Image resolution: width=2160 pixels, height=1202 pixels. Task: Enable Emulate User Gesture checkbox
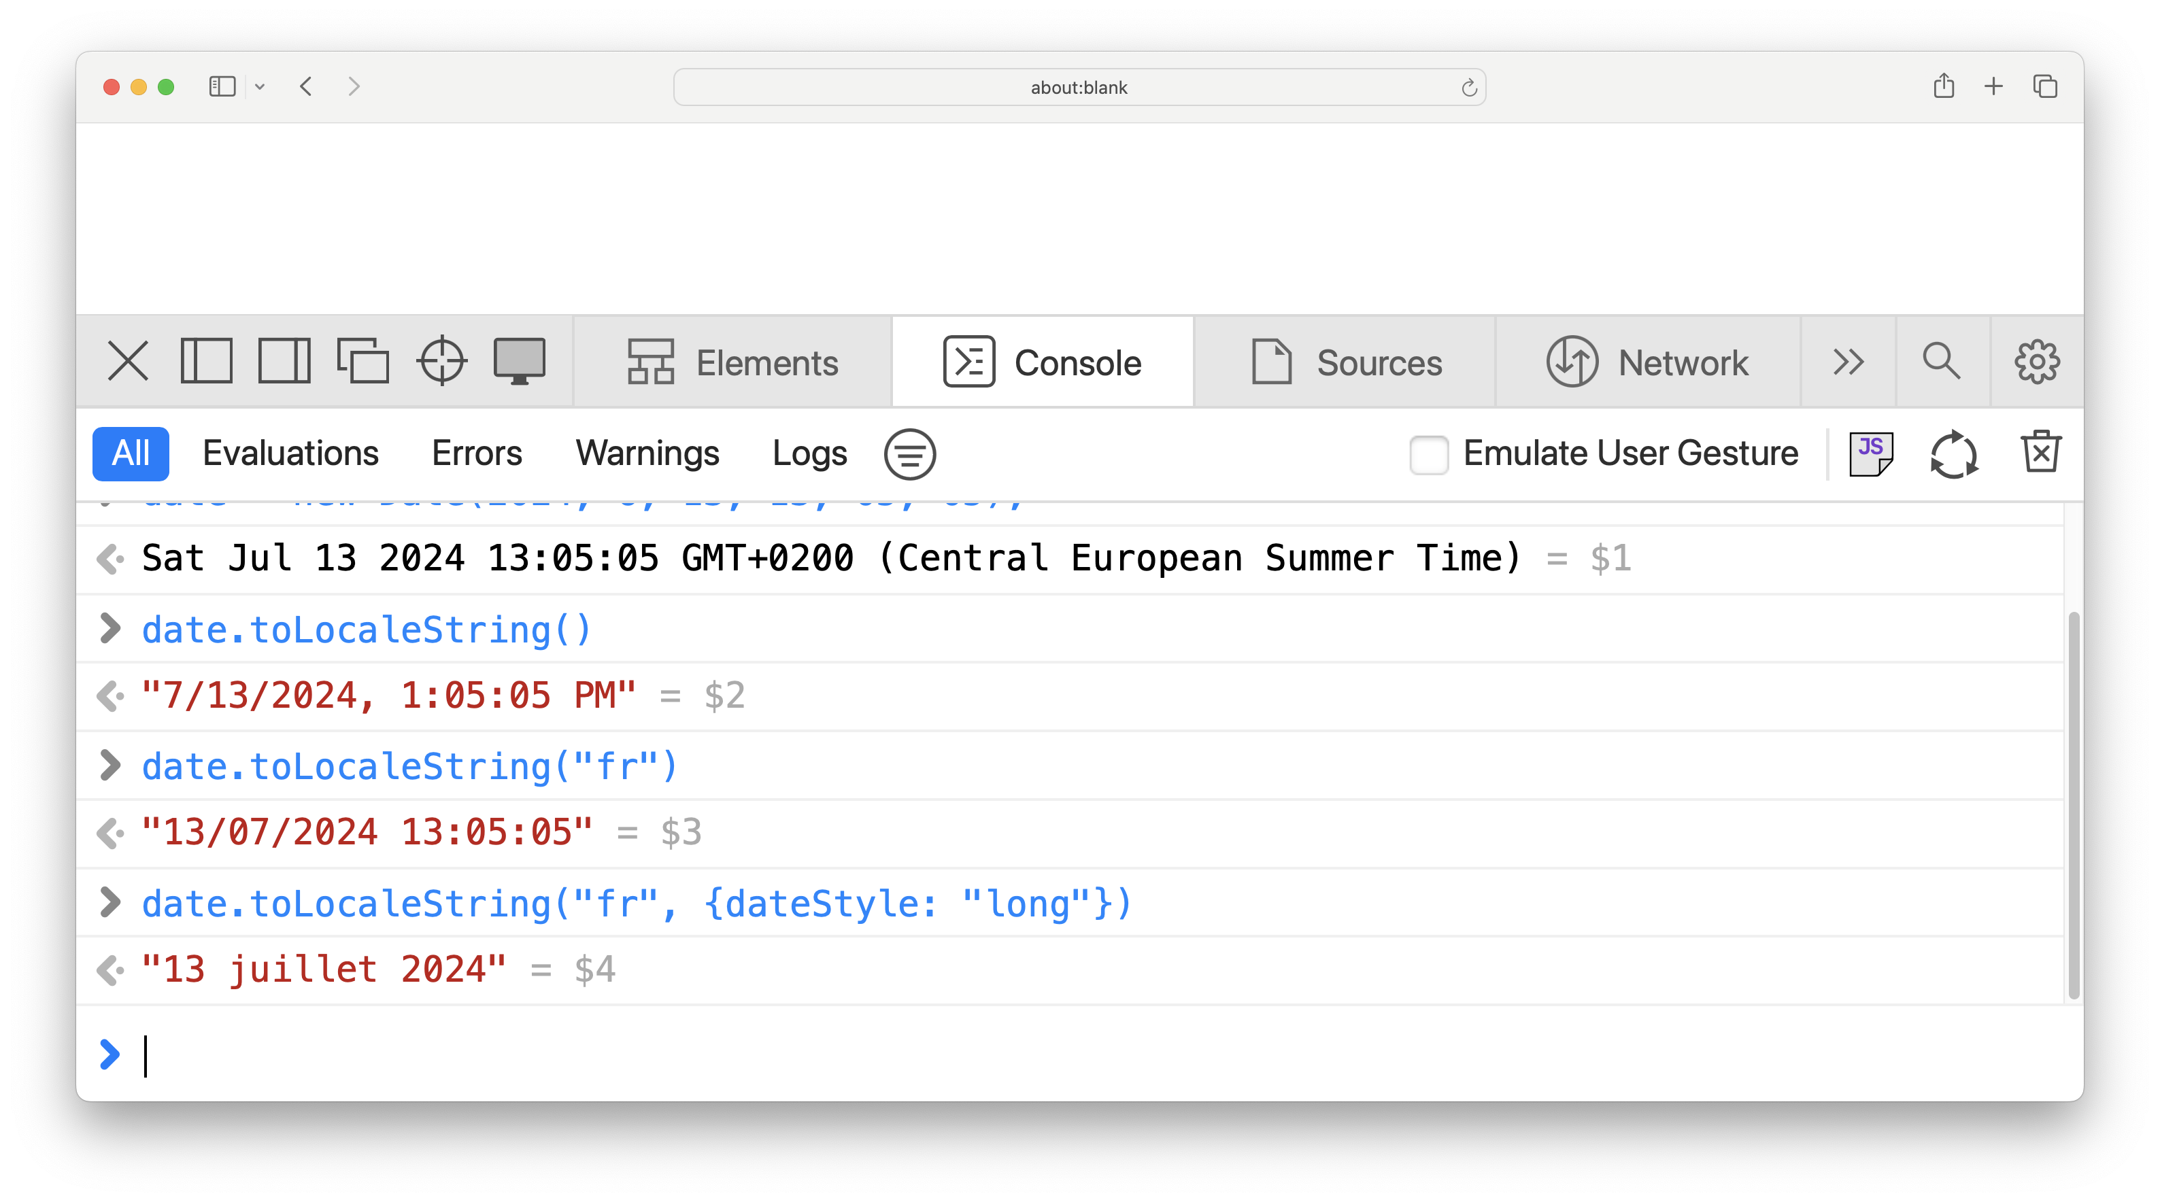click(1429, 453)
